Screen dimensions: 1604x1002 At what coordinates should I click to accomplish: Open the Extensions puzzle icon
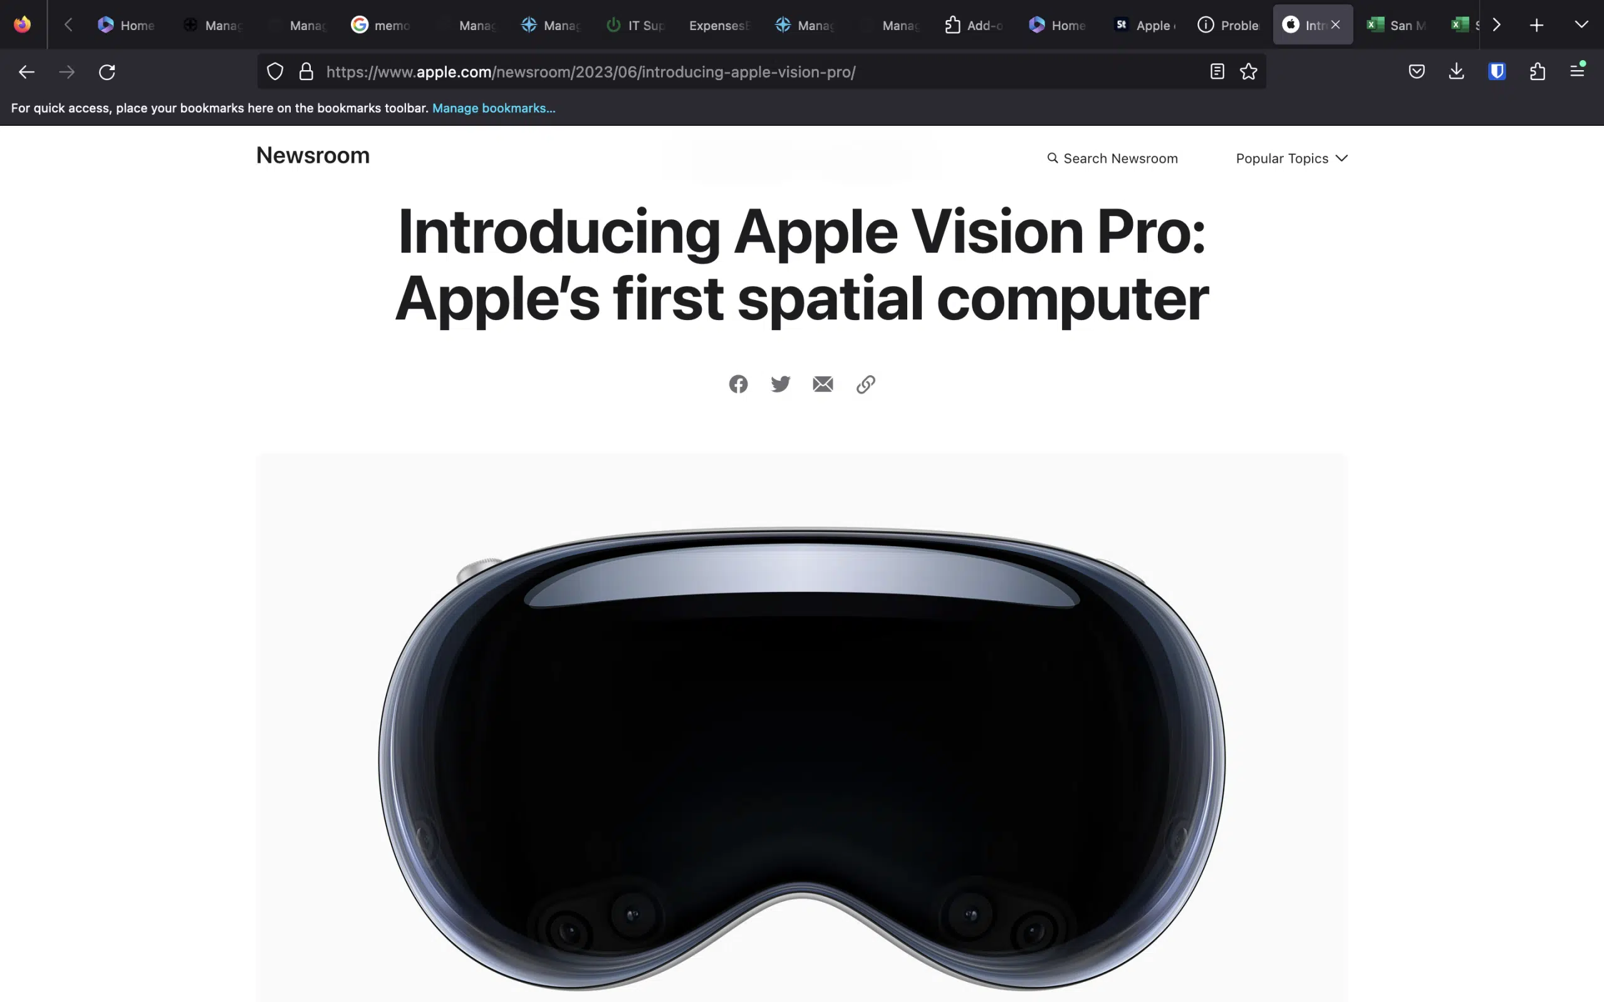(1537, 71)
